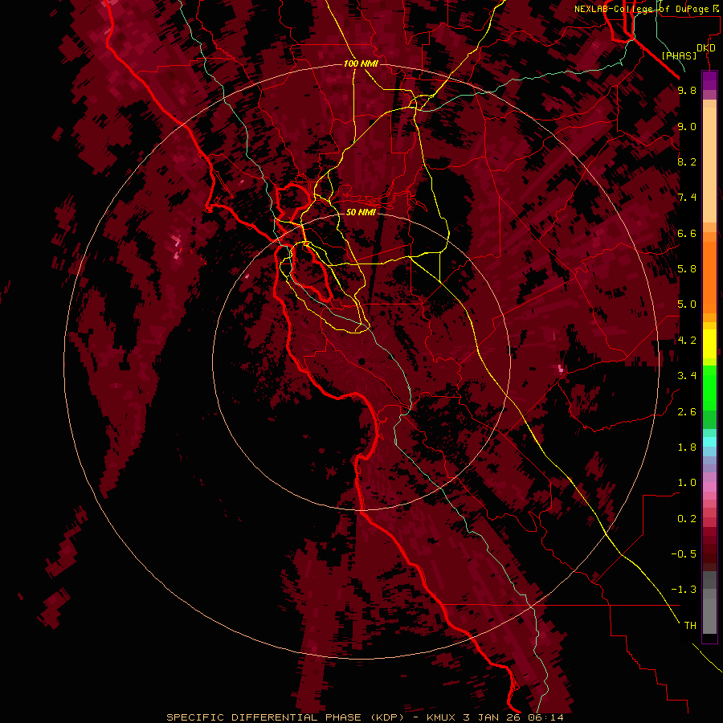Select the 3.4 scale label
This screenshot has width=723, height=723.
point(687,376)
